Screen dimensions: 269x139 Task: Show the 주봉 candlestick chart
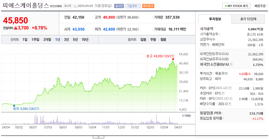(x=153, y=40)
